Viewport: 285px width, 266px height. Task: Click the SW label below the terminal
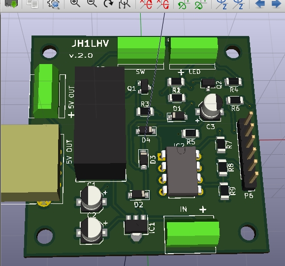tap(140, 72)
